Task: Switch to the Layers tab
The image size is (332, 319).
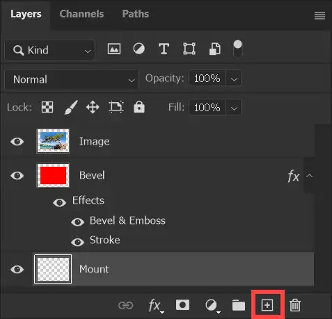Action: (26, 14)
